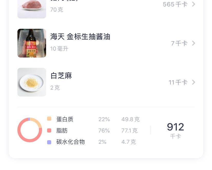Open the 白芝麻 sesame plate thumbnail
This screenshot has width=212, height=170.
(x=32, y=82)
